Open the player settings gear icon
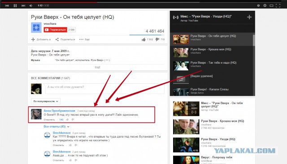The image size is (287, 164). (265, 5)
